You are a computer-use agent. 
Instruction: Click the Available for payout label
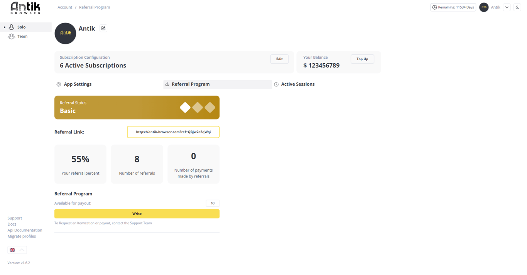pos(73,203)
